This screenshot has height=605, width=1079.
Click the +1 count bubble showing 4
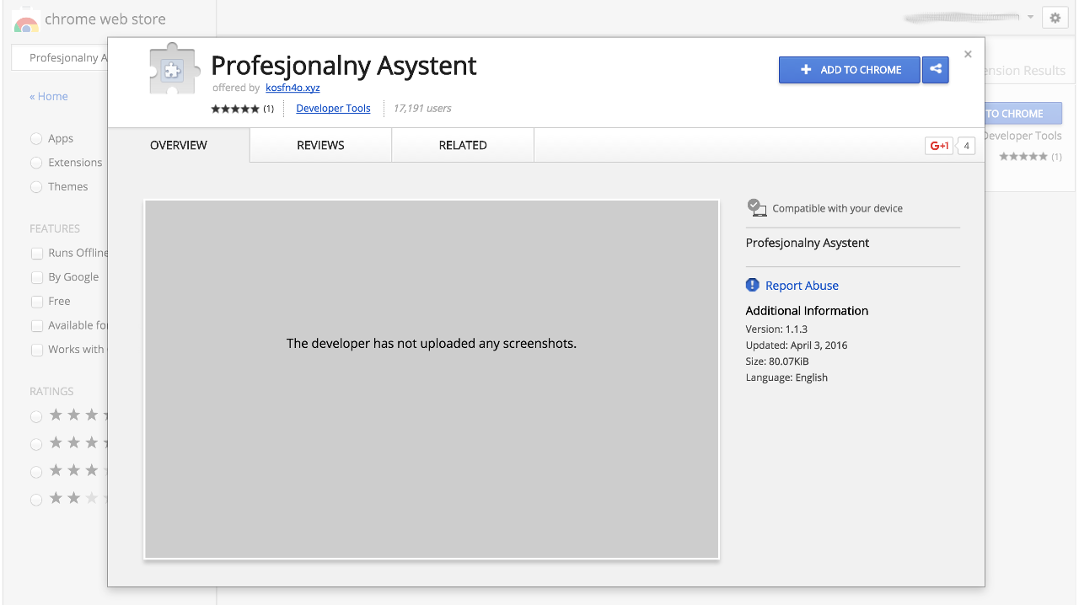(x=966, y=146)
